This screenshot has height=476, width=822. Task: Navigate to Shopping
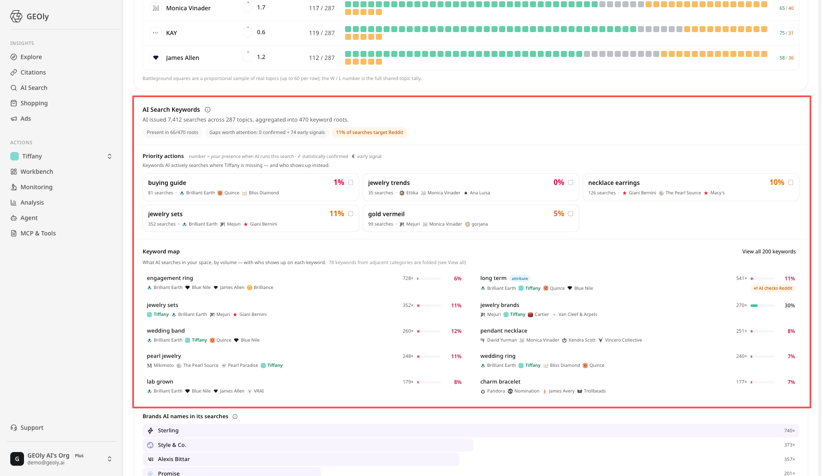(x=34, y=103)
